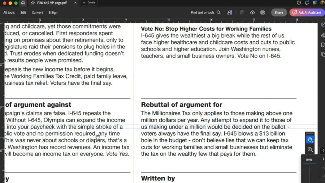325x183 pixels.
Task: Open the E-Sign menu
Action: 53,12
